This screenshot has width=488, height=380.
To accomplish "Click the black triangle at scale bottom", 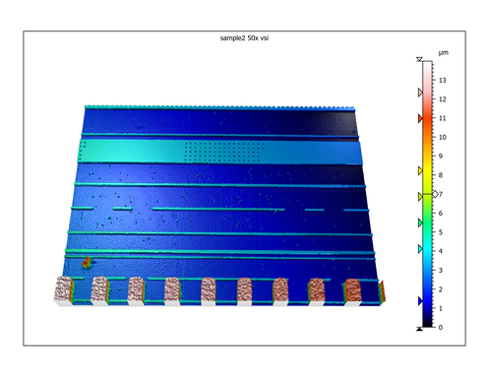I will click(419, 329).
